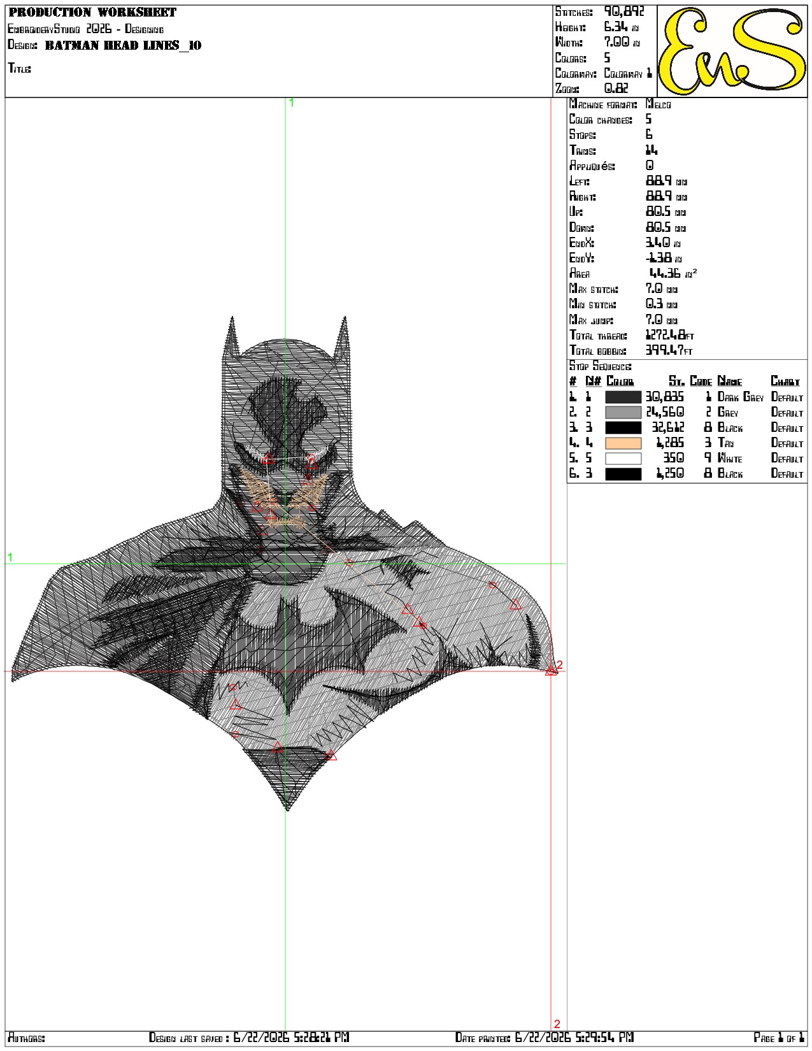Click the 'Date printed' timestamp
The image size is (812, 1051).
pyautogui.click(x=545, y=1038)
